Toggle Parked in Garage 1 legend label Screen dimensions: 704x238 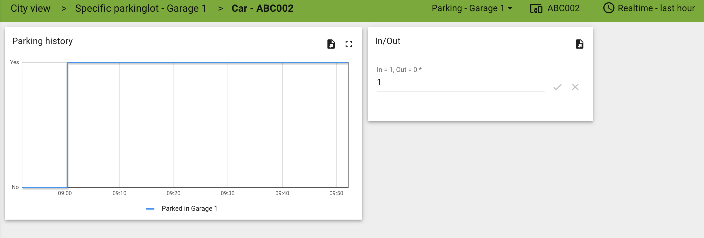[190, 208]
